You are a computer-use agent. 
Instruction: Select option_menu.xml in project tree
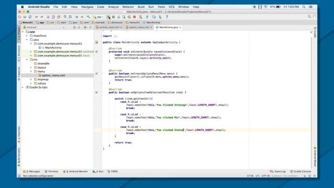[x=53, y=75]
